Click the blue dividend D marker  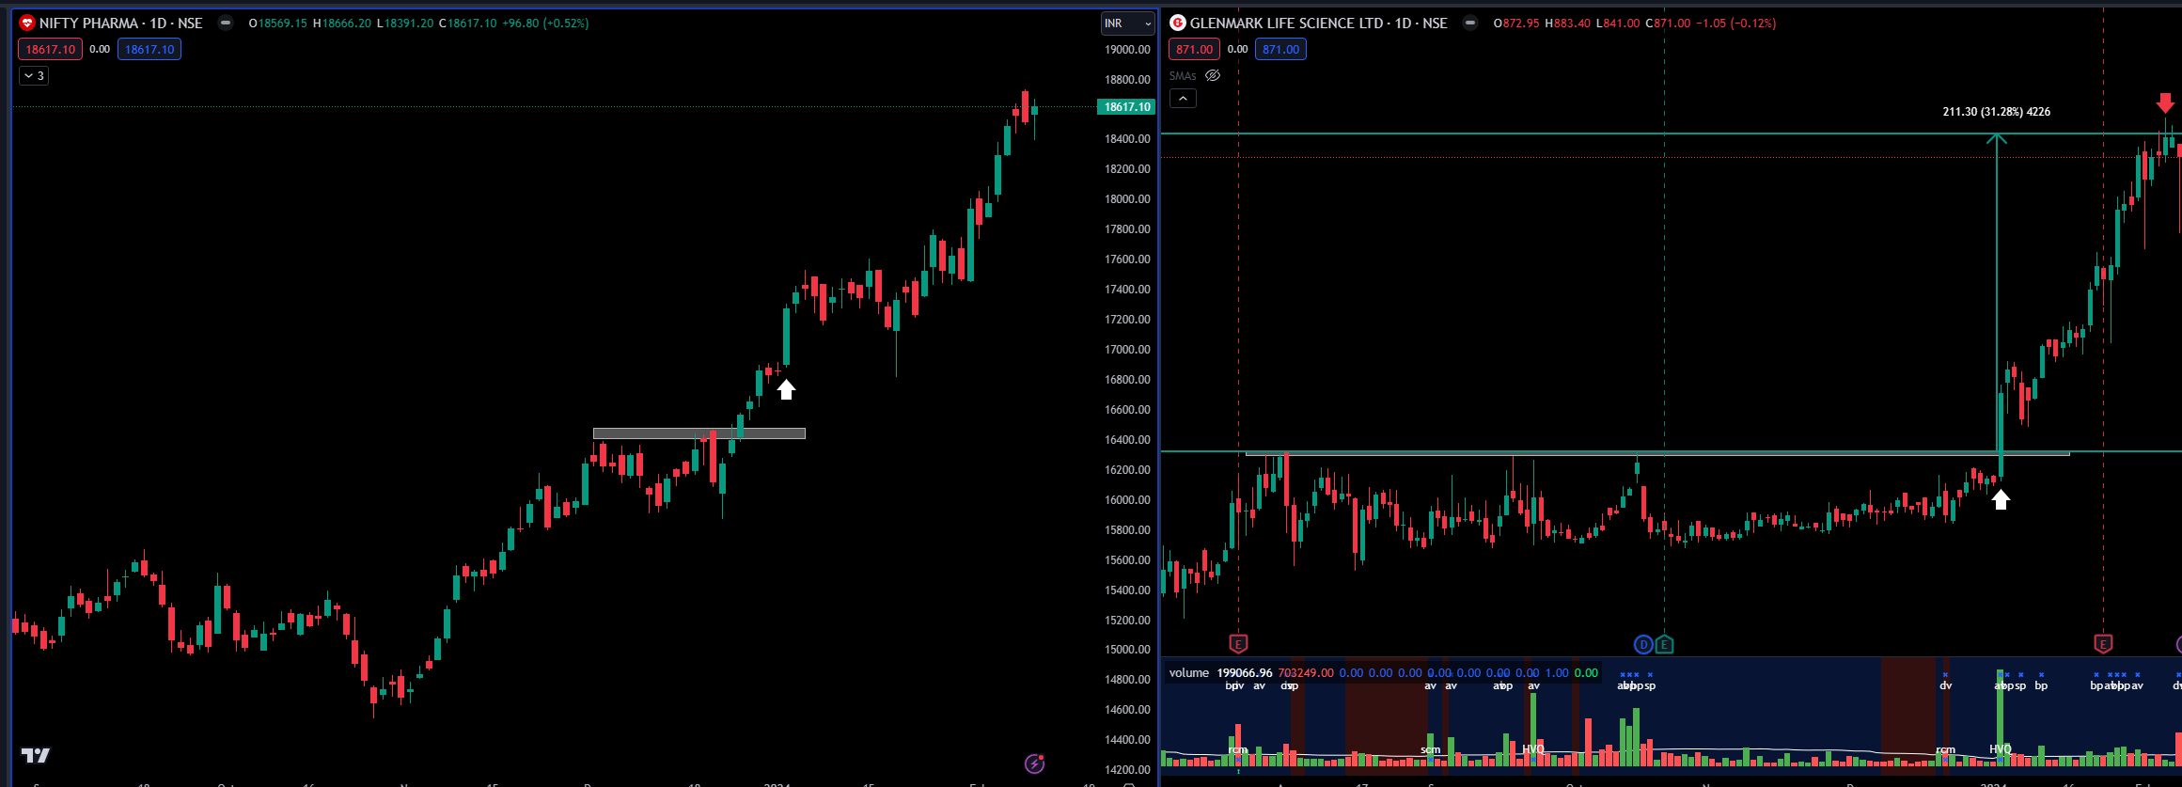(1643, 644)
